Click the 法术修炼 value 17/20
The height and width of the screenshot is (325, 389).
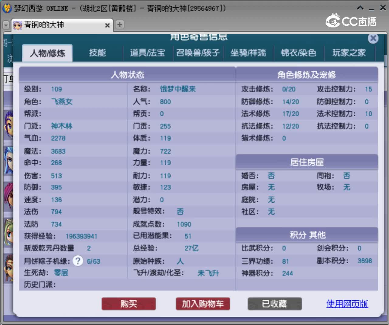[291, 114]
